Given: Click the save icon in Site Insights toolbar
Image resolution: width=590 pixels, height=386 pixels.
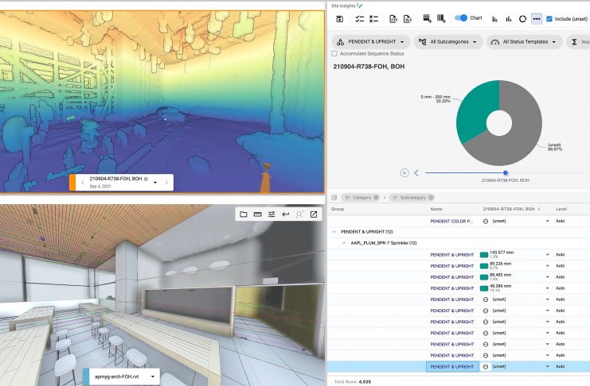Looking at the screenshot, I should [x=340, y=18].
